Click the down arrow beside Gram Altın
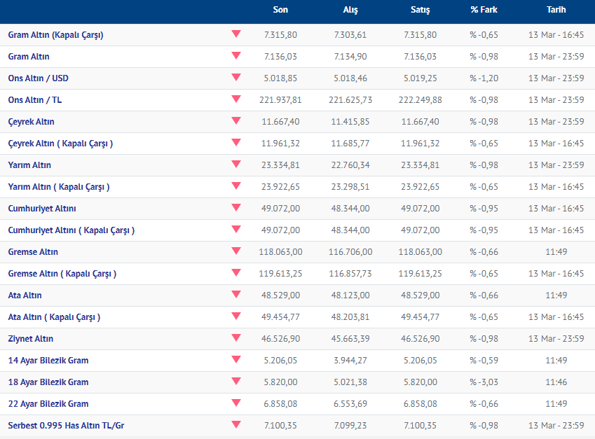Screen dimensions: 595x439 pyautogui.click(x=235, y=55)
